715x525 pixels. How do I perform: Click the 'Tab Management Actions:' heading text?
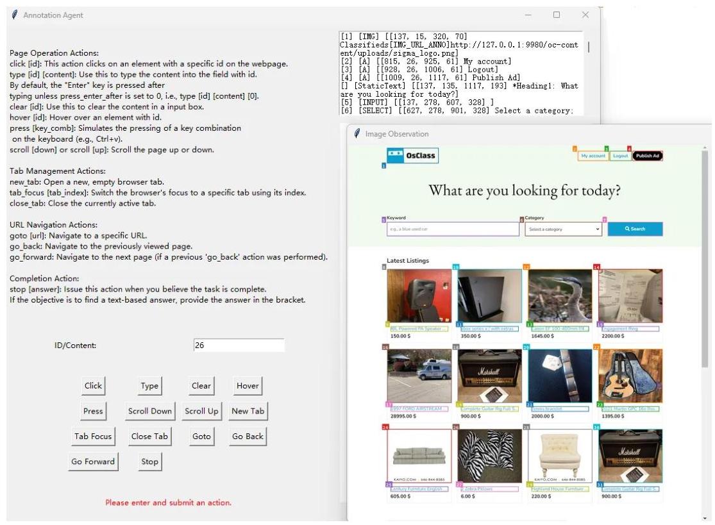(58, 171)
